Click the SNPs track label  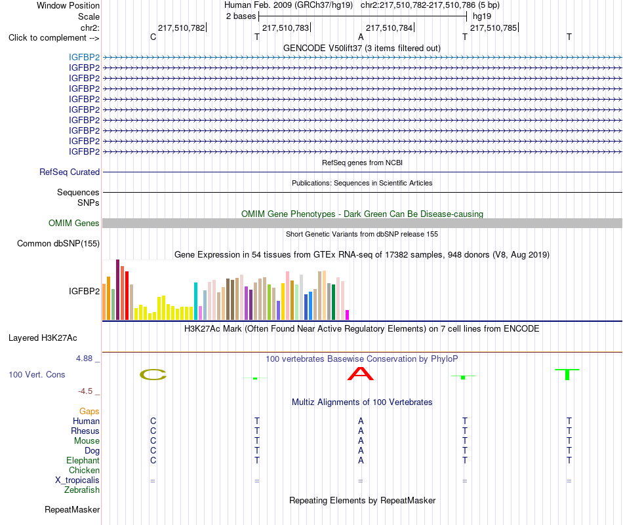[x=89, y=203]
